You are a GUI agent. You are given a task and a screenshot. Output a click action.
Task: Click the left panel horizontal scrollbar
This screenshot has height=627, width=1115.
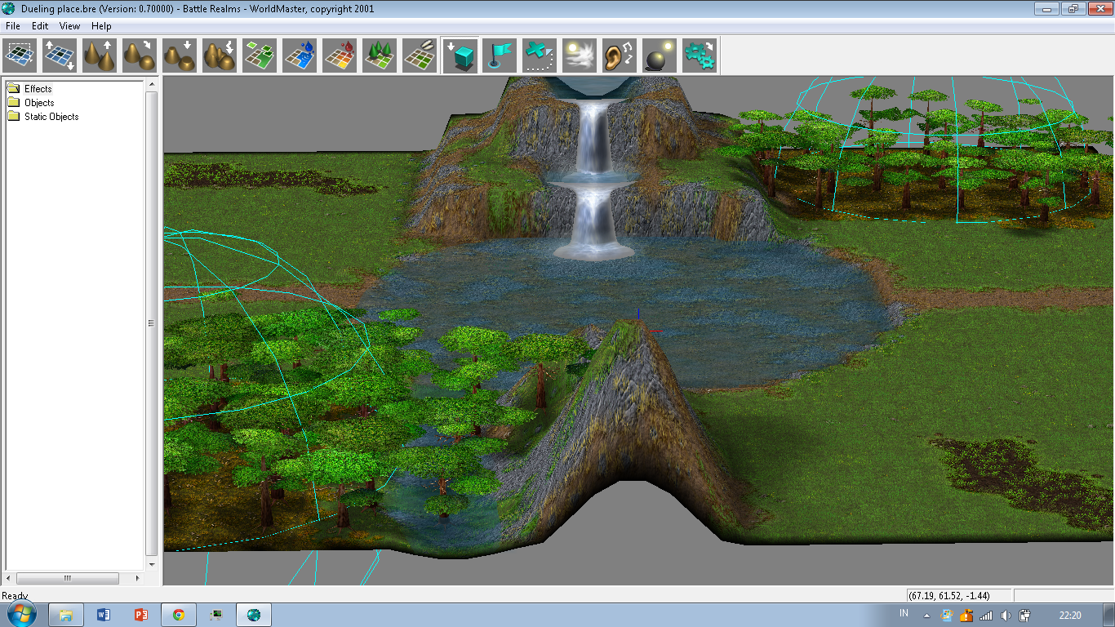(67, 578)
